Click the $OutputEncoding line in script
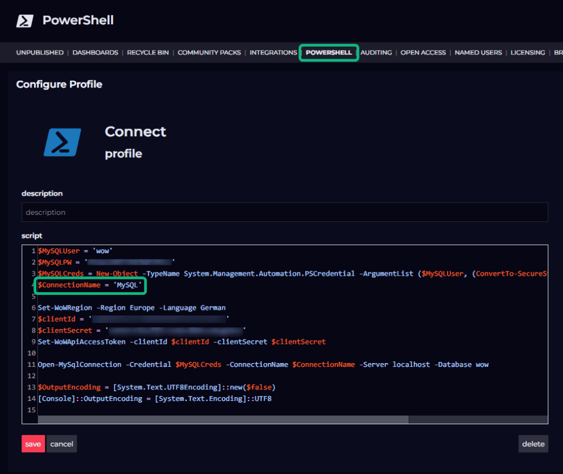Screen dimensions: 563x474 [157, 387]
